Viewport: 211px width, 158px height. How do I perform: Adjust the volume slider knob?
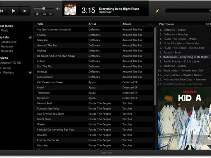[44, 9]
